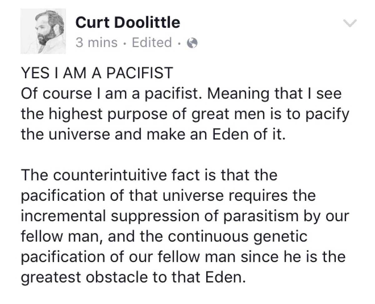Screen dimensions: 375x304
Task: Click the "YES I AM A PACIFIST" heading
Action: 97,74
